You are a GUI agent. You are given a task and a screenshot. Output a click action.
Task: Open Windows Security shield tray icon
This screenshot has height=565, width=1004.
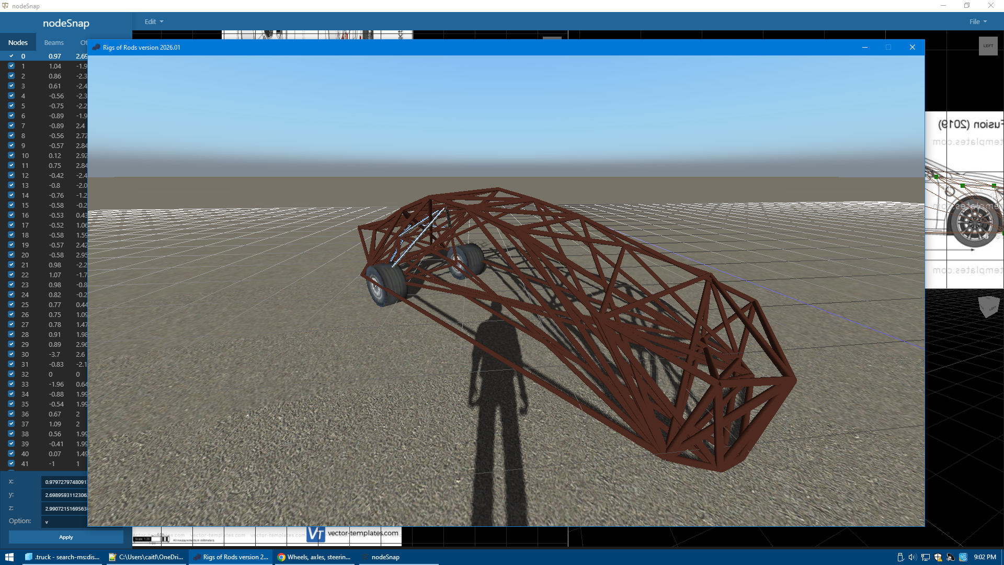point(938,557)
